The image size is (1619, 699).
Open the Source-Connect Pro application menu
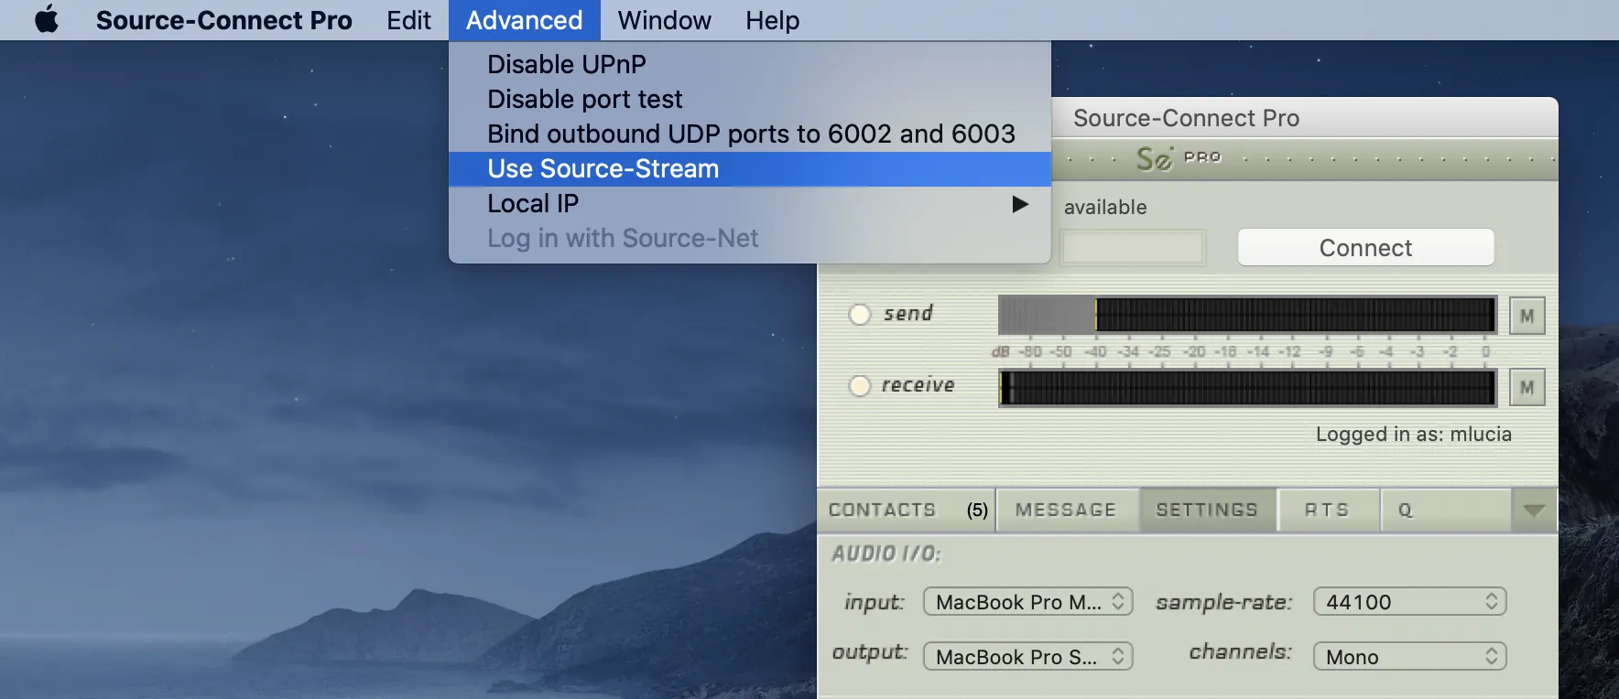pos(223,20)
